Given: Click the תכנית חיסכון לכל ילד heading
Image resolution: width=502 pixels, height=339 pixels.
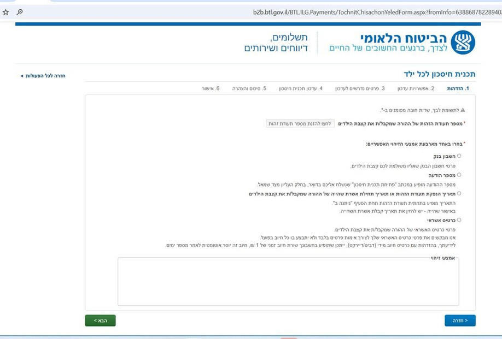Looking at the screenshot, I should 439,74.
